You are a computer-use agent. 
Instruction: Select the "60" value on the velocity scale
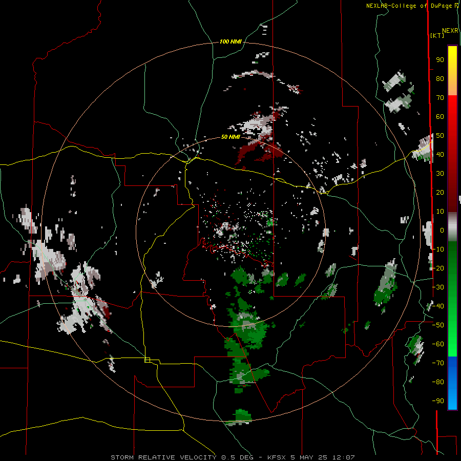[440, 116]
